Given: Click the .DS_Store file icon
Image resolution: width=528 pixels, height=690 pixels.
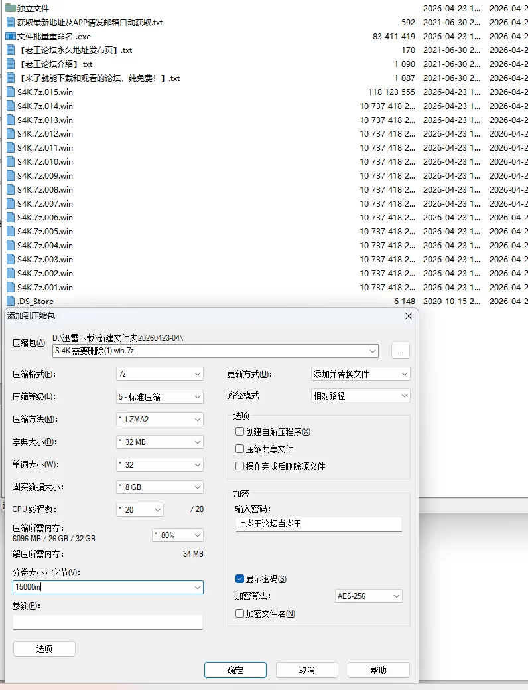Looking at the screenshot, I should [11, 301].
